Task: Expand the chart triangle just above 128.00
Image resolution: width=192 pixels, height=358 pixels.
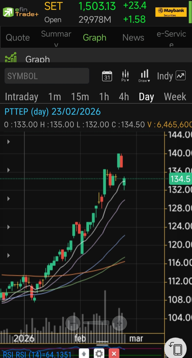Action: click(9, 199)
